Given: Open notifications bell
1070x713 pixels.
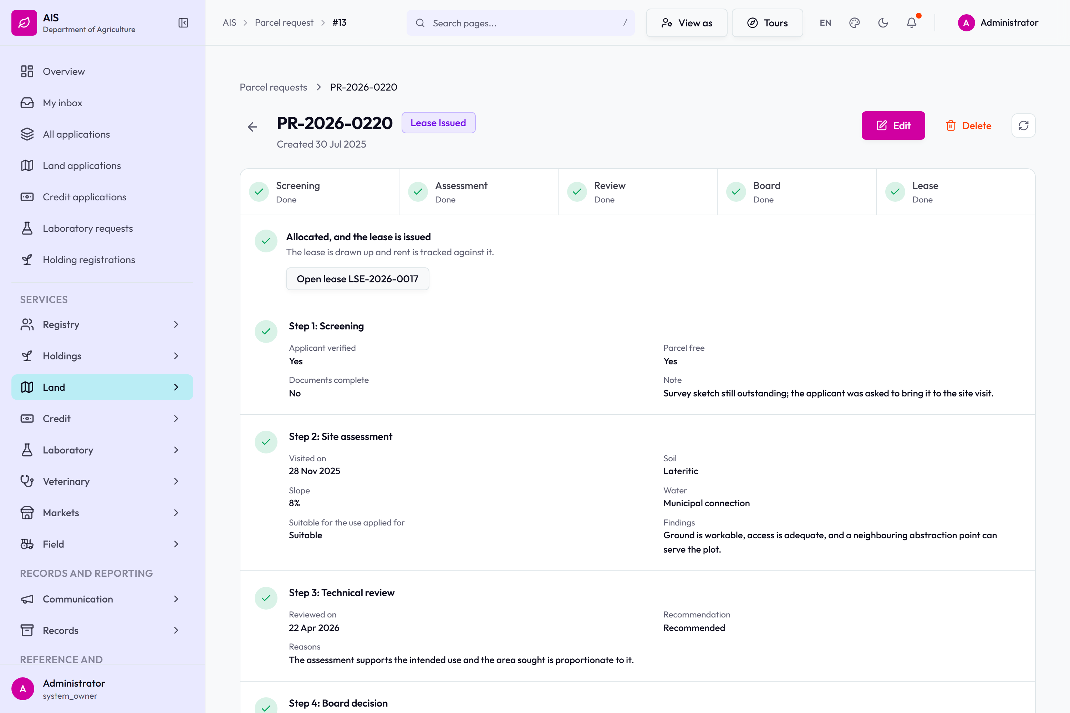Looking at the screenshot, I should tap(912, 23).
